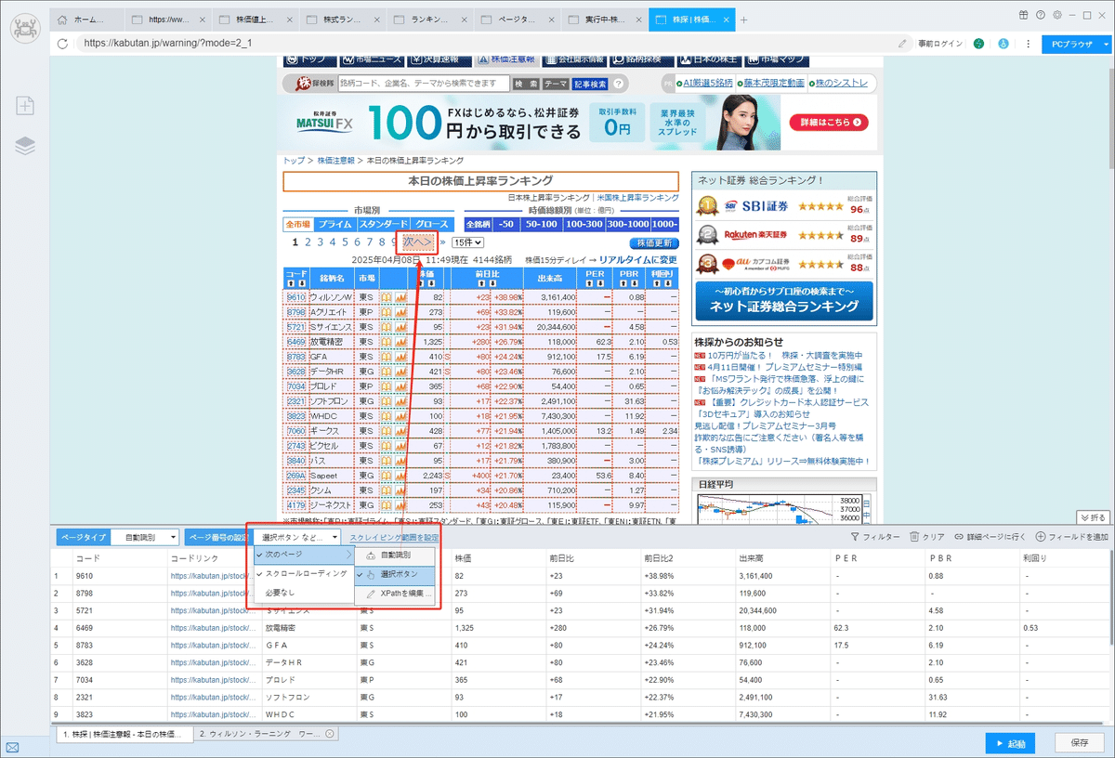
Task: Toggle スクロールローディング menu option
Action: coord(304,574)
